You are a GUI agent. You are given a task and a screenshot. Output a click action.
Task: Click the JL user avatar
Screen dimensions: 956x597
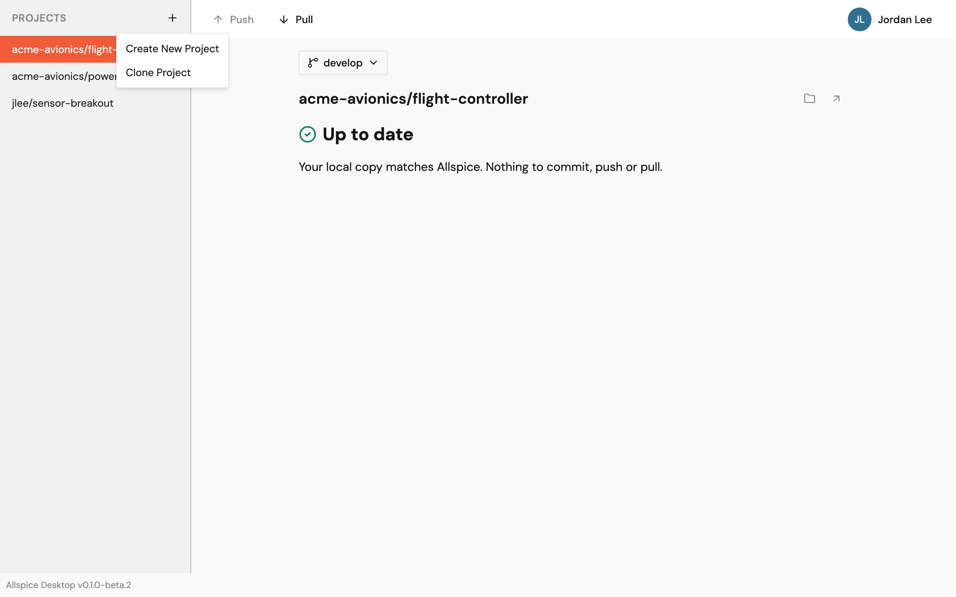tap(859, 19)
